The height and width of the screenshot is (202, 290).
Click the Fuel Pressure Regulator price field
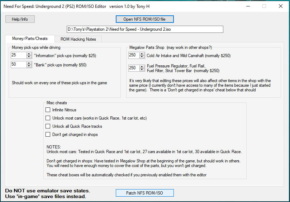pos(134,68)
